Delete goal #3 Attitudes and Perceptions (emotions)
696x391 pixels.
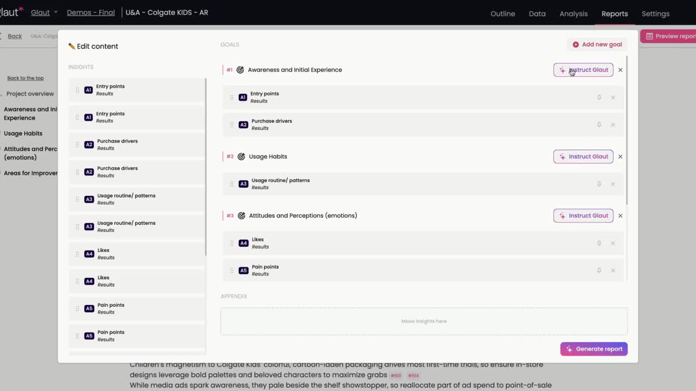[620, 216]
